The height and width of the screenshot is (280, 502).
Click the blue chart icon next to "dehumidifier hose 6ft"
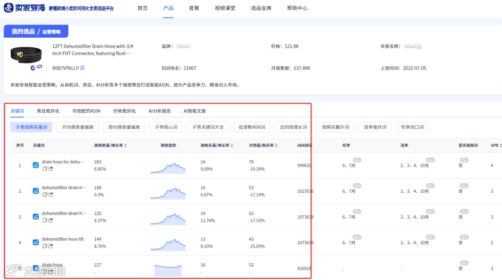(x=35, y=242)
